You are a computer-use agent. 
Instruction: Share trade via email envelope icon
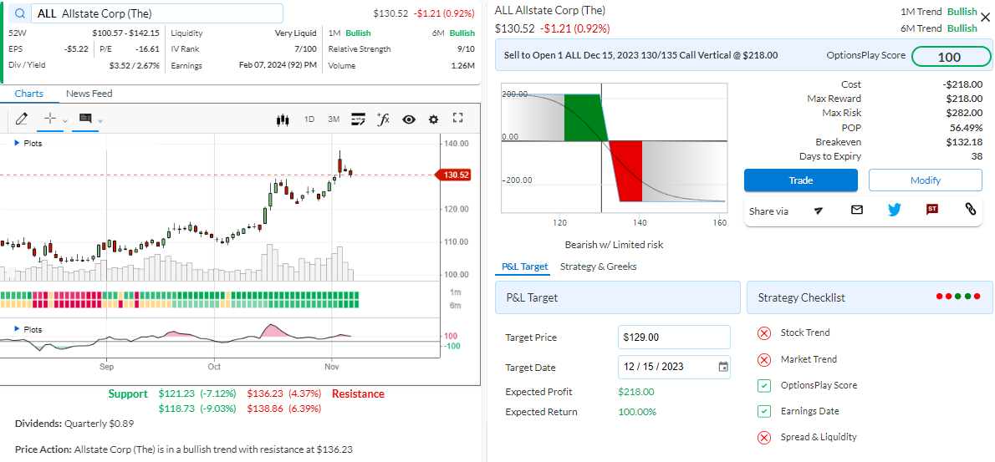point(857,210)
